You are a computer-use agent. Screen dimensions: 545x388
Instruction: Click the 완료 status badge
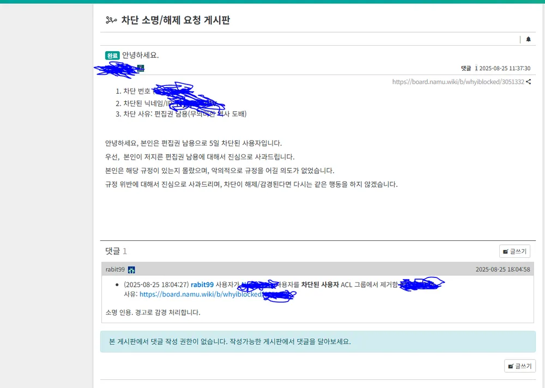point(111,55)
